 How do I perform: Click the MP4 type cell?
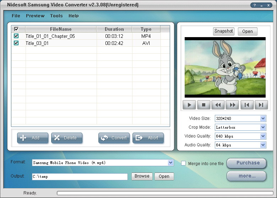[146, 36]
